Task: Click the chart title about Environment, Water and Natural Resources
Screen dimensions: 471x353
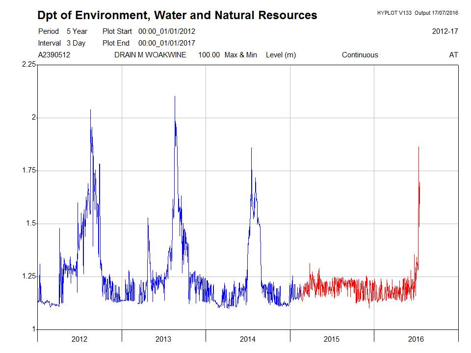Action: [177, 15]
